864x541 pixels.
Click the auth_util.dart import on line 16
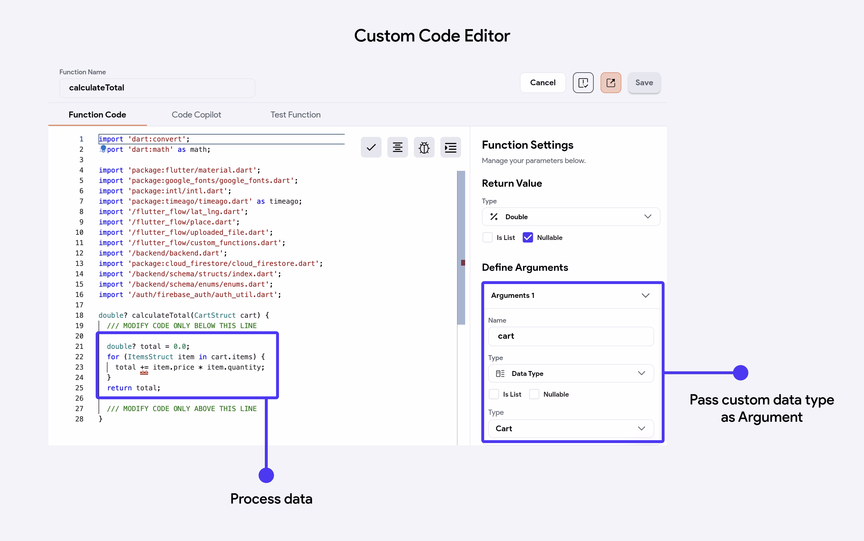click(x=190, y=295)
